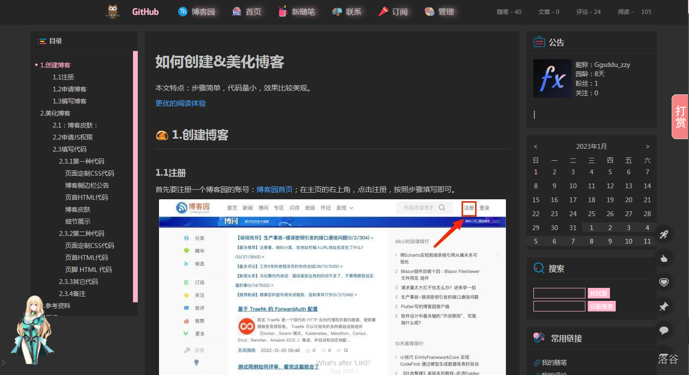
Task: Open the 首页 navigation item
Action: click(247, 12)
